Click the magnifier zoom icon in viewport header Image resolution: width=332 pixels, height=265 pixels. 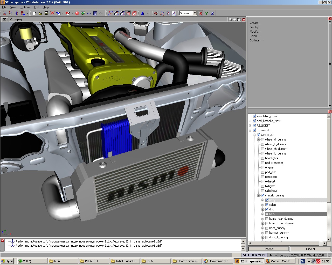(x=230, y=19)
